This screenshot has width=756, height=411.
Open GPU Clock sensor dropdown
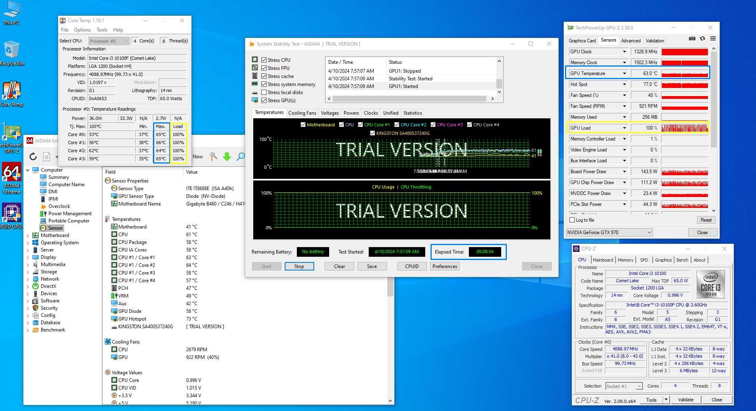point(624,52)
